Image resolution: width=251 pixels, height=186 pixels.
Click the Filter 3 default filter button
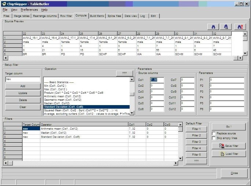(196, 142)
